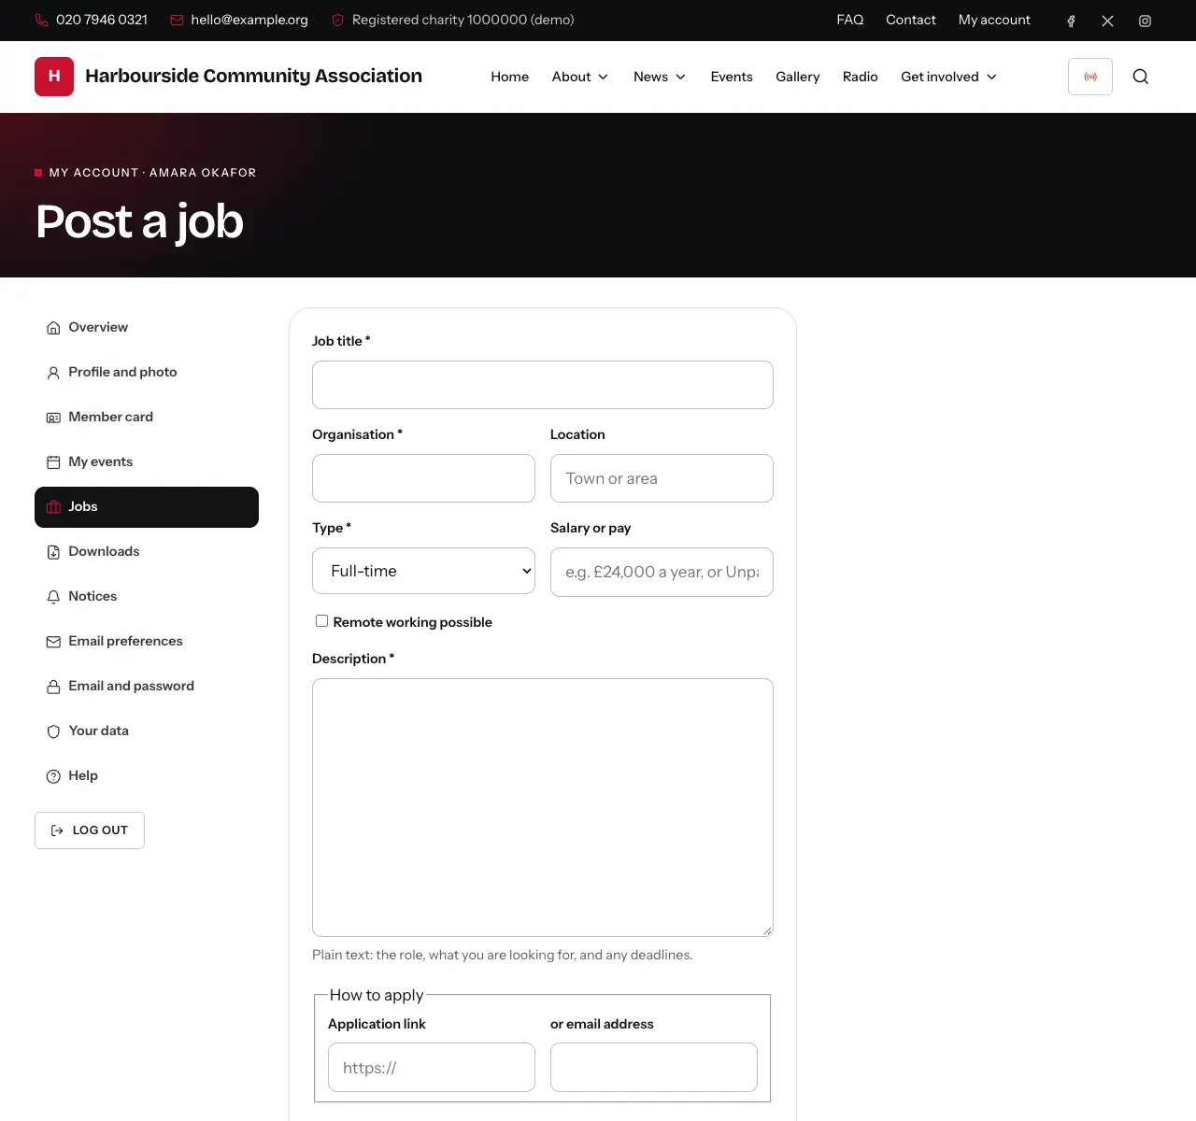Open Profile and photo in sidebar
1196x1121 pixels.
point(147,373)
